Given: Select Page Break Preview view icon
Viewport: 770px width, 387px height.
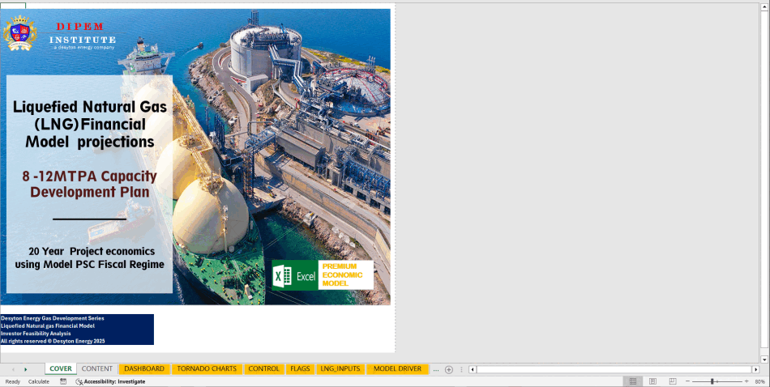Looking at the screenshot, I should pyautogui.click(x=673, y=381).
